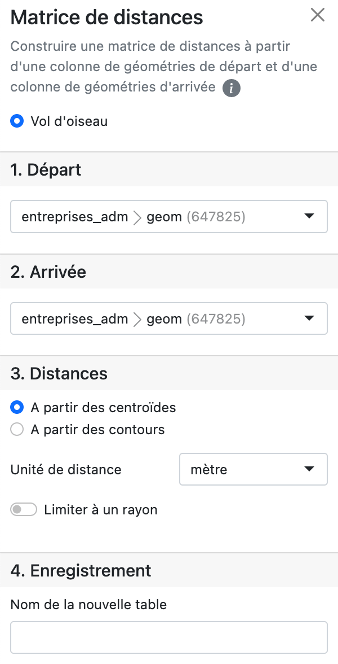Click the 3. Distances section header
Image resolution: width=338 pixels, height=664 pixels.
point(59,373)
